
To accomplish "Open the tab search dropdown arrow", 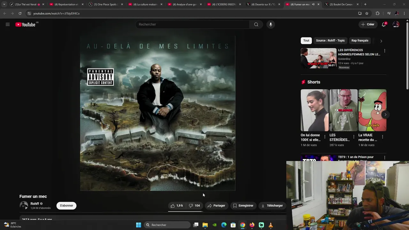I will 4,4.
